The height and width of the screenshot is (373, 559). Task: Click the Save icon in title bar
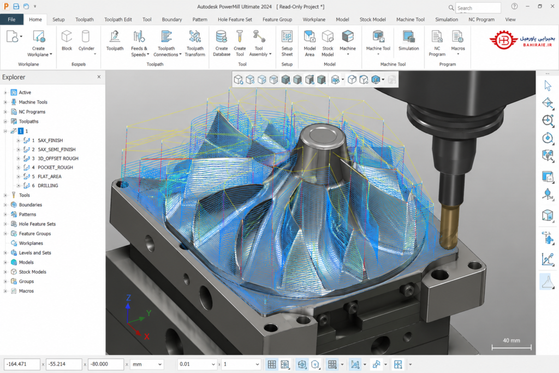pyautogui.click(x=16, y=7)
